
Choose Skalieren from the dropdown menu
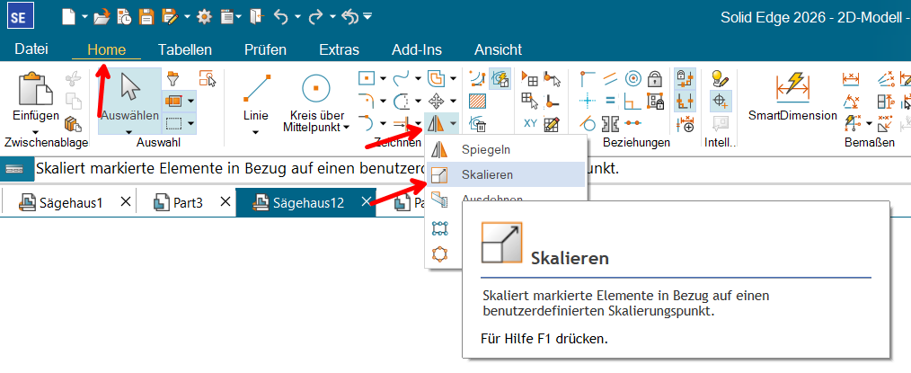[x=506, y=174]
